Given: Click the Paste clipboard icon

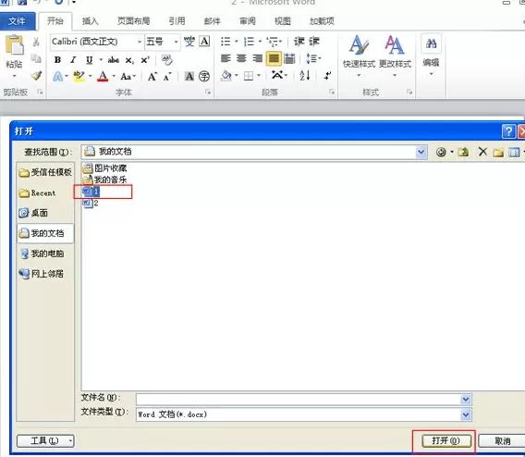Looking at the screenshot, I should (x=15, y=45).
